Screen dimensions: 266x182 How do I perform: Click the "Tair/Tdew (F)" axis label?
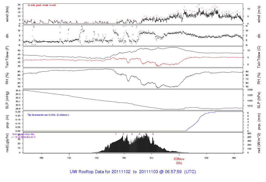coord(7,57)
